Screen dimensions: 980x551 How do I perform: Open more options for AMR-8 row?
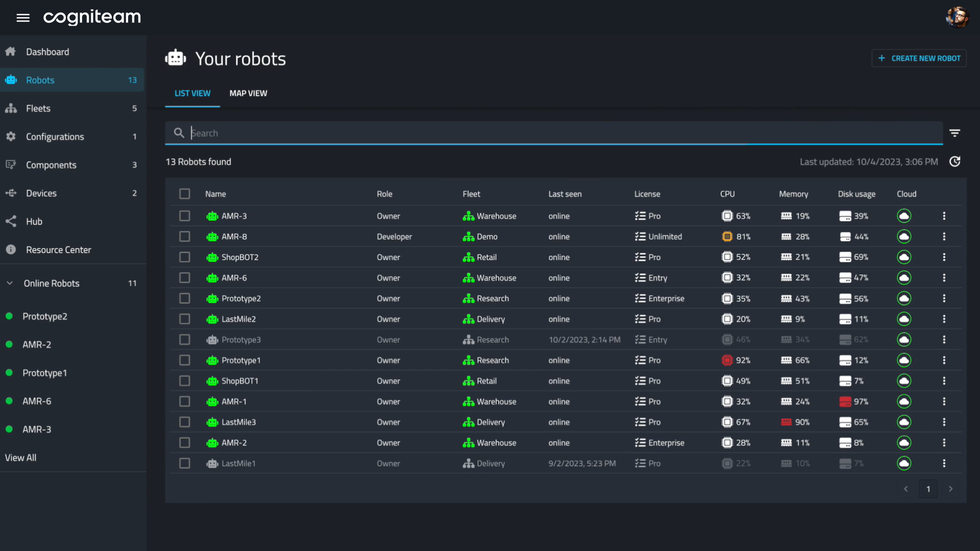(944, 237)
